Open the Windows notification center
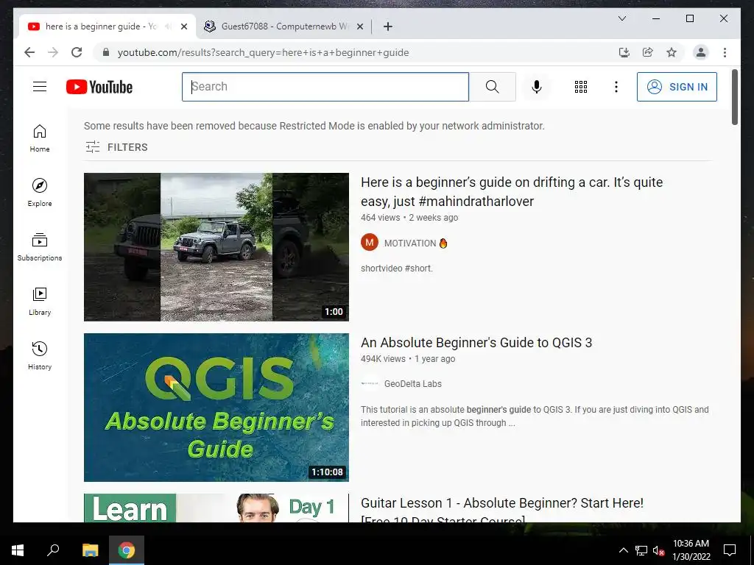Image resolution: width=754 pixels, height=565 pixels. click(x=730, y=550)
